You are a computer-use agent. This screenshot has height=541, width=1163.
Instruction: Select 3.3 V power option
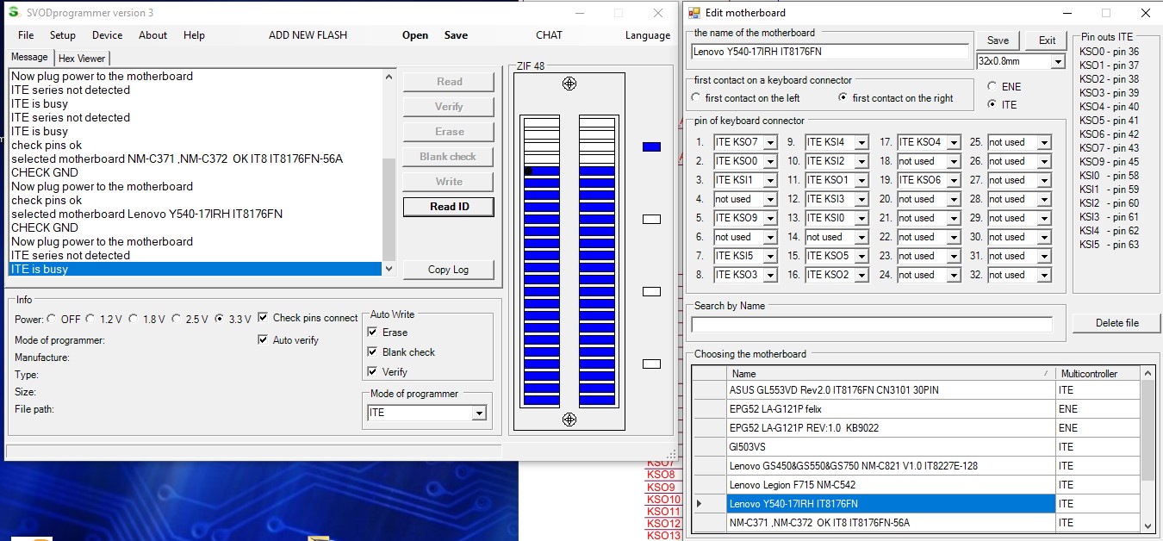coord(220,319)
